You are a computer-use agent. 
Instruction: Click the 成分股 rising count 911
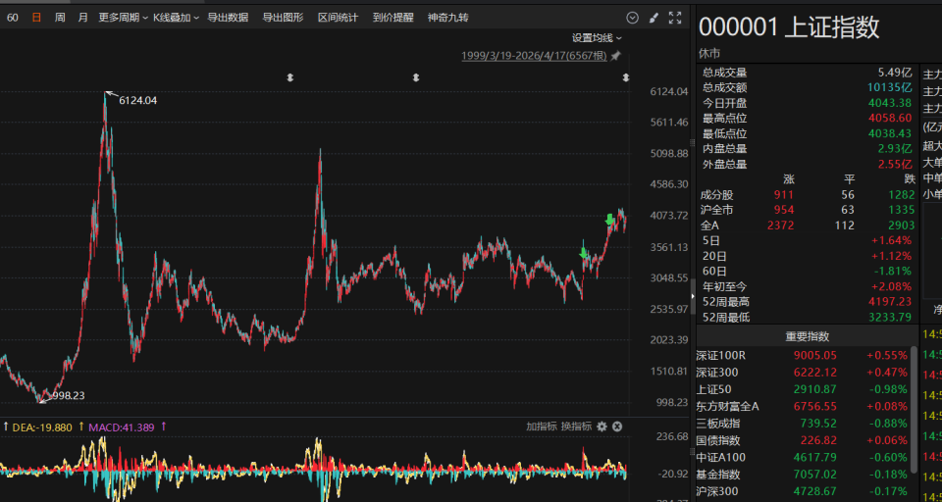coord(783,194)
